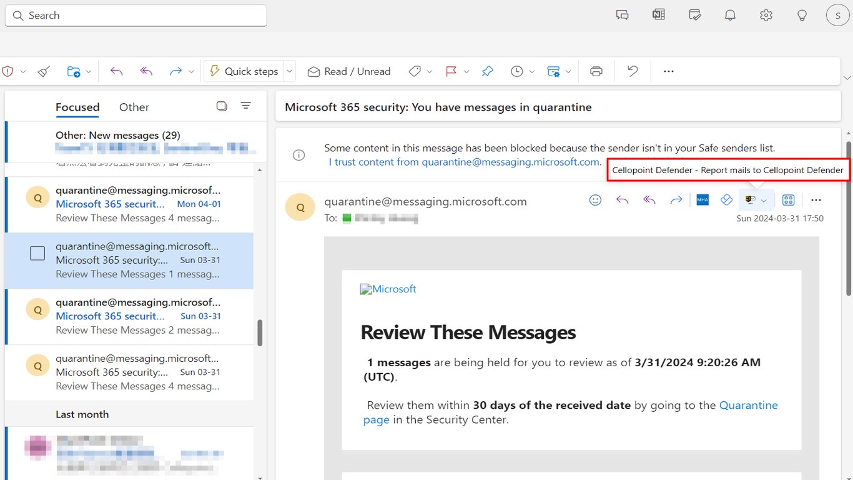Click Forward in the top toolbar
This screenshot has width=853, height=480.
point(175,71)
